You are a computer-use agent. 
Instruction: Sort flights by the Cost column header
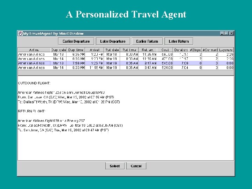[165, 50]
